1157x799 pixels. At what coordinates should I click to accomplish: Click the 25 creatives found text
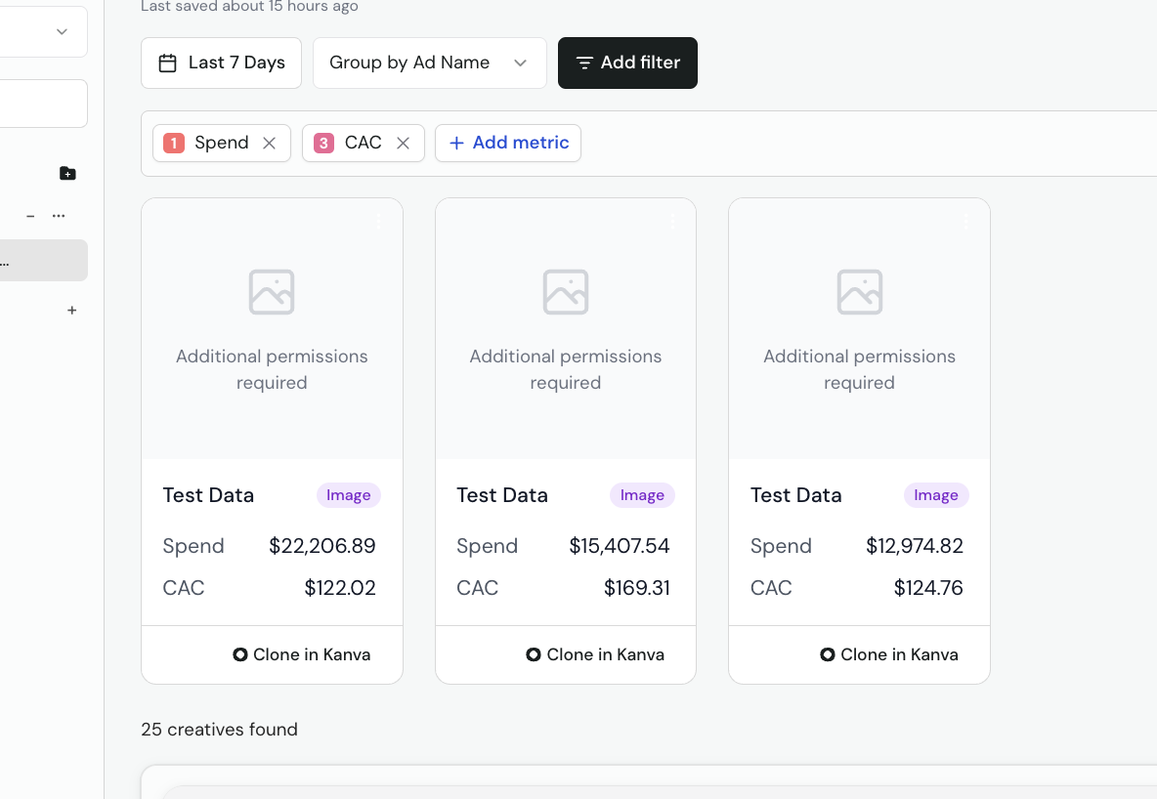pos(219,730)
